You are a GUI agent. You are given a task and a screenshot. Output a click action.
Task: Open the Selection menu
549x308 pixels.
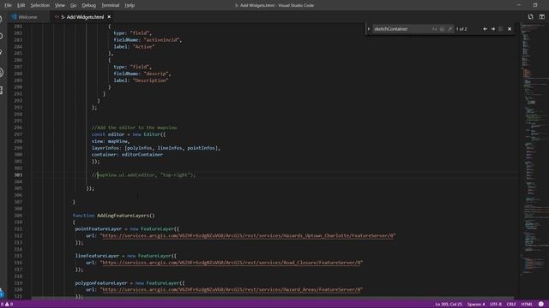[40, 5]
